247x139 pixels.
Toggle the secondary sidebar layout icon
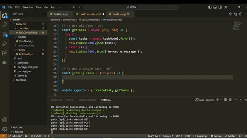[220, 7]
